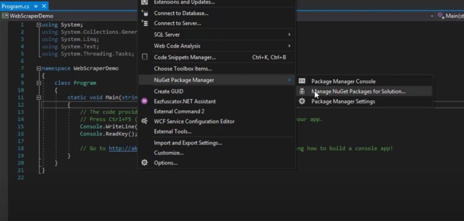464x221 pixels.
Task: Click line number 22 in gutter
Action: pos(20,177)
